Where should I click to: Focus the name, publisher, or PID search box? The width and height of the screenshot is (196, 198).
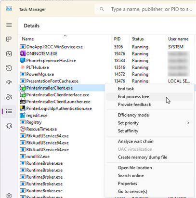[x=145, y=9]
